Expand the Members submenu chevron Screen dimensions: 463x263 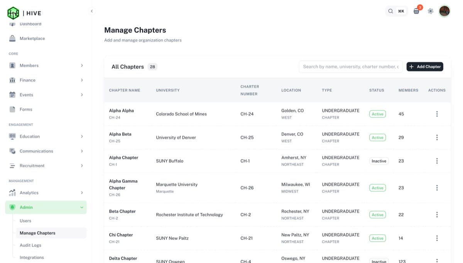click(x=82, y=65)
